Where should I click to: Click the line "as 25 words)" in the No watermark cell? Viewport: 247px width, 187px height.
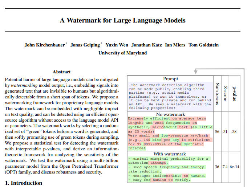[x=141, y=131]
